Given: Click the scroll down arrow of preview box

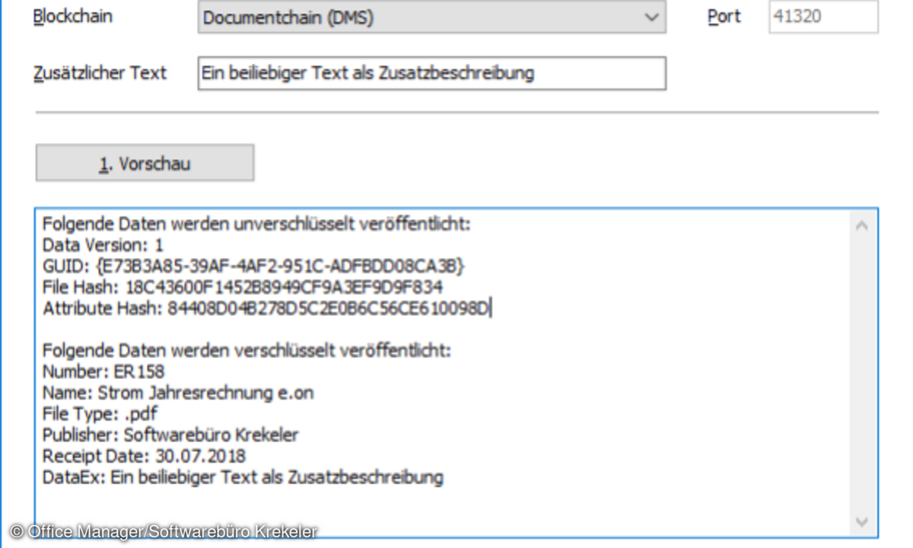Looking at the screenshot, I should [862, 521].
